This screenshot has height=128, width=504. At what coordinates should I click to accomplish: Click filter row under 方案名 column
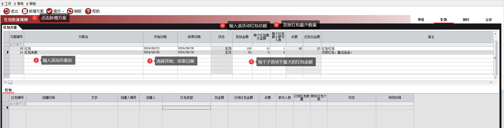(x=83, y=45)
